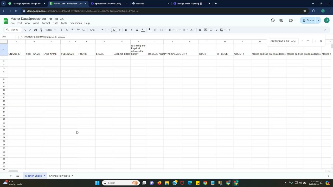Show all comments panel

click(281, 20)
